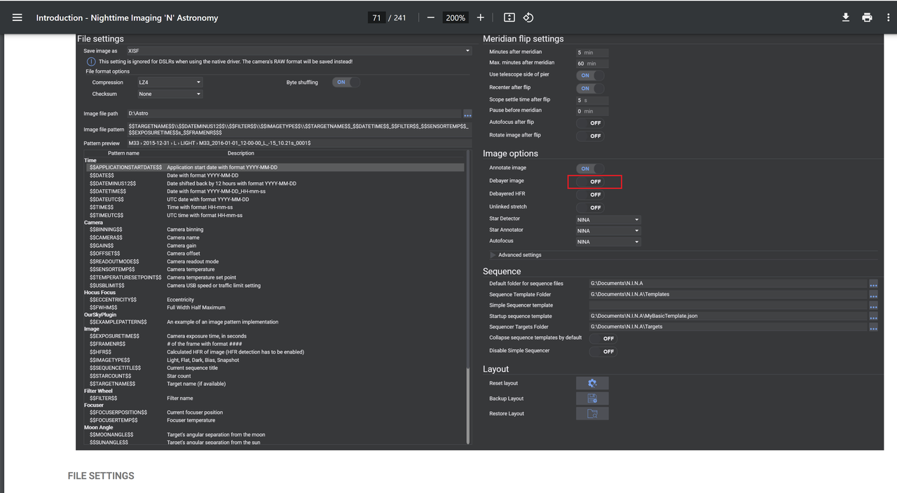The image size is (897, 493).
Task: Click the Scope settle time after flip field
Action: click(x=592, y=100)
